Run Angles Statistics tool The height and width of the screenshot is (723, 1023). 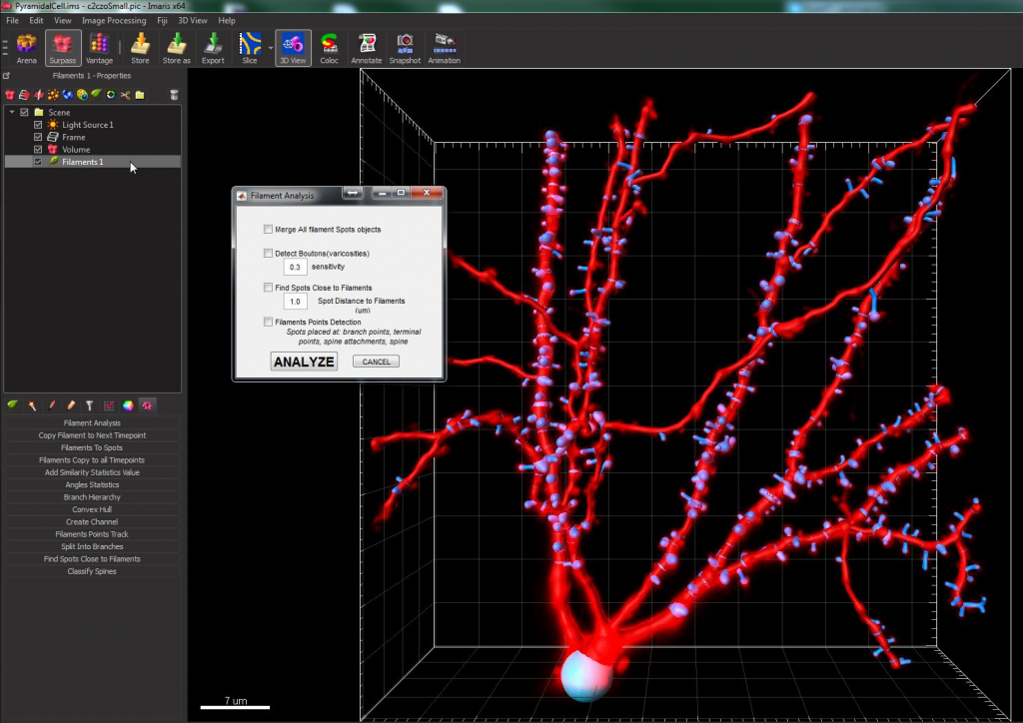pyautogui.click(x=92, y=484)
